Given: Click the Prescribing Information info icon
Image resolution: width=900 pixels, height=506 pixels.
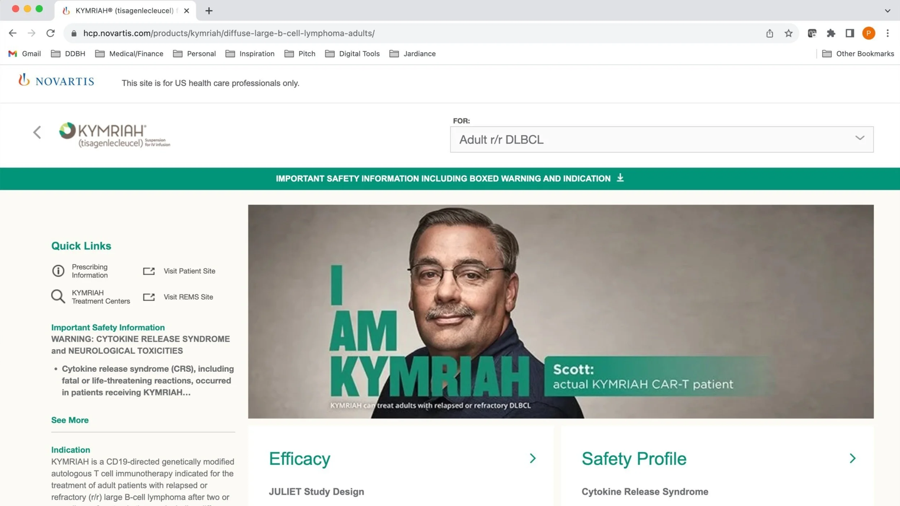Looking at the screenshot, I should (x=58, y=271).
